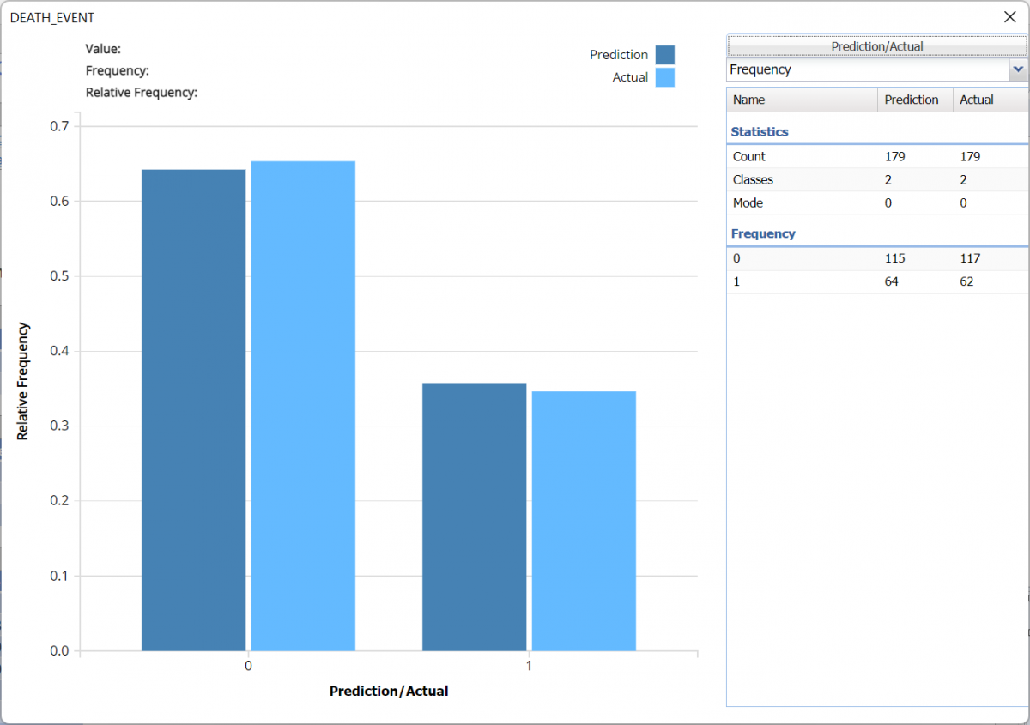Click the Prediction/Actual header button
Viewport: 1030px width, 725px height.
click(x=876, y=46)
